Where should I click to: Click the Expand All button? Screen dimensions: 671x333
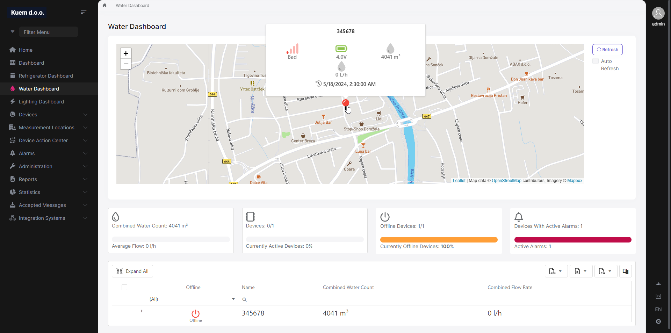132,271
